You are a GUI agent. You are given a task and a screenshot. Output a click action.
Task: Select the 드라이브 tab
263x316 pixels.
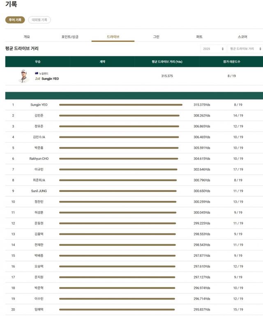[113, 37]
